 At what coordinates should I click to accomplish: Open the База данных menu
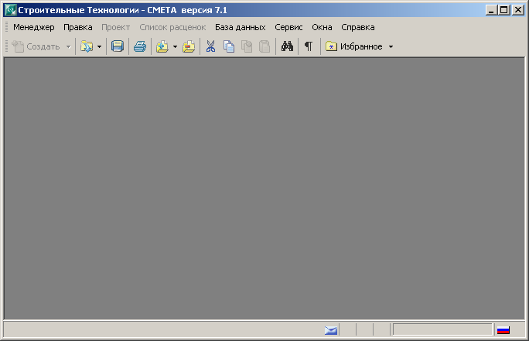pos(241,27)
